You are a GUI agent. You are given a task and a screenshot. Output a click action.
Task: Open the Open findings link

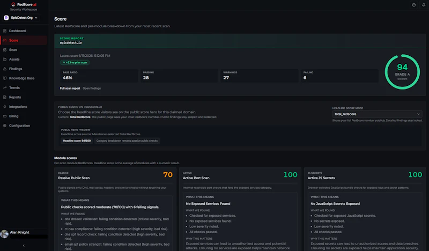(92, 88)
